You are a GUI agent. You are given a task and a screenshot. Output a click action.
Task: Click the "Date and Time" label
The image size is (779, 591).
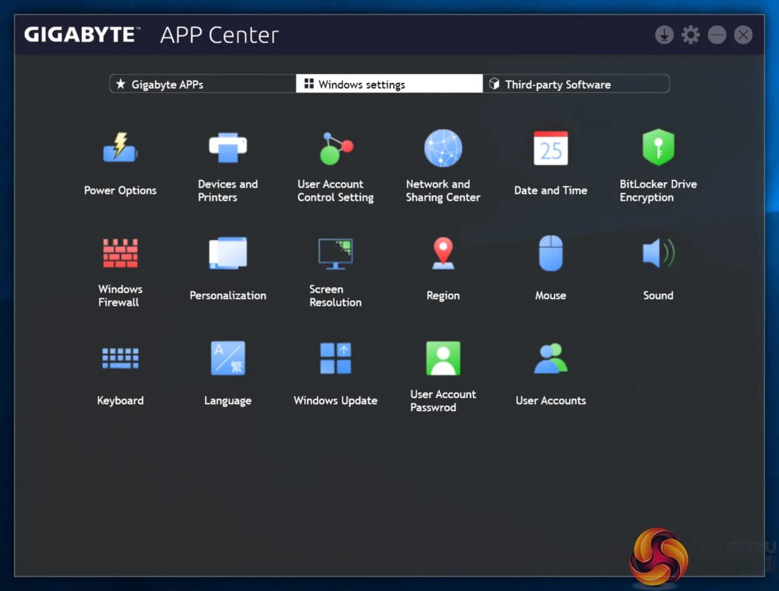551,191
